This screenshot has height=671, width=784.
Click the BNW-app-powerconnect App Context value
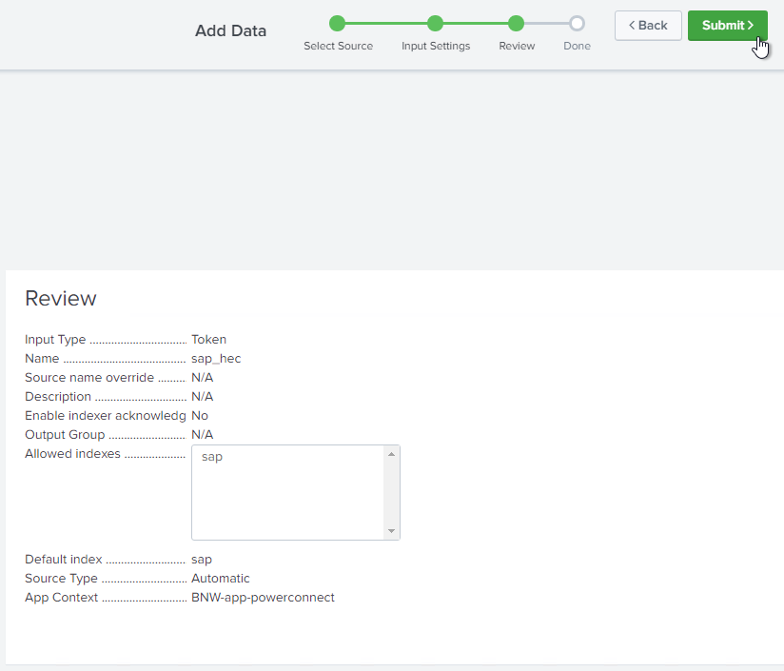263,598
